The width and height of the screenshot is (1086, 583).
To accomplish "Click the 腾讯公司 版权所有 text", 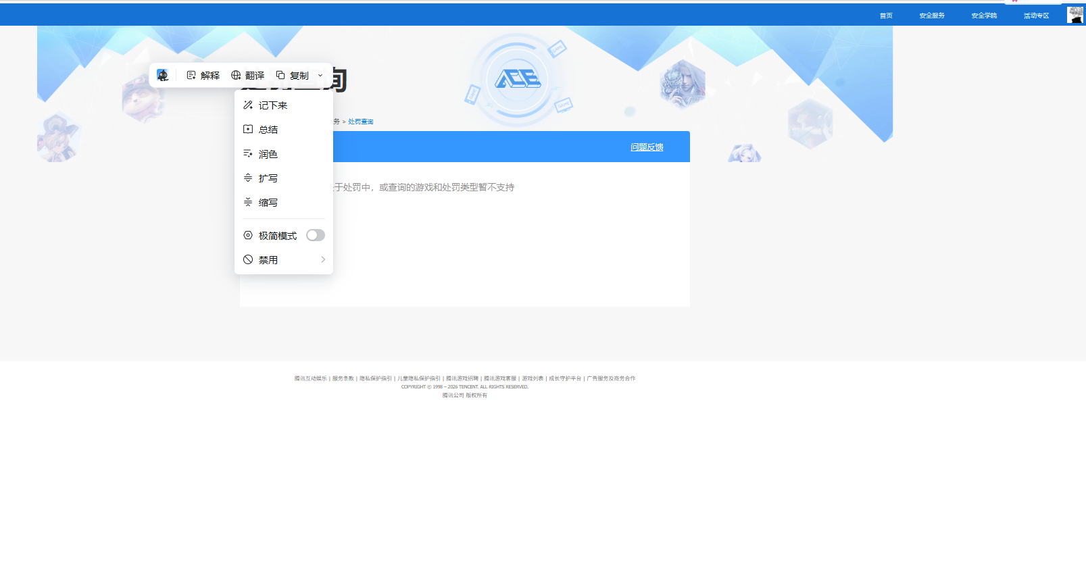I will 465,395.
